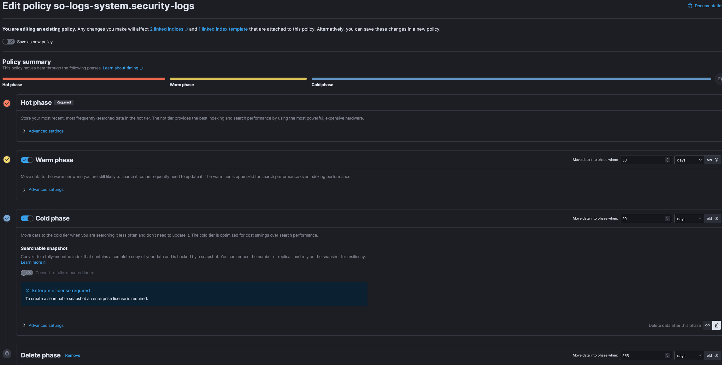Expand Hot phase Advanced settings

(46, 131)
